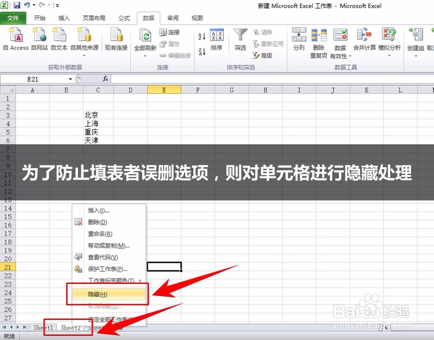This screenshot has height=340, width=434.
Task: Open the Sort (排序) dialog
Action: [x=217, y=40]
